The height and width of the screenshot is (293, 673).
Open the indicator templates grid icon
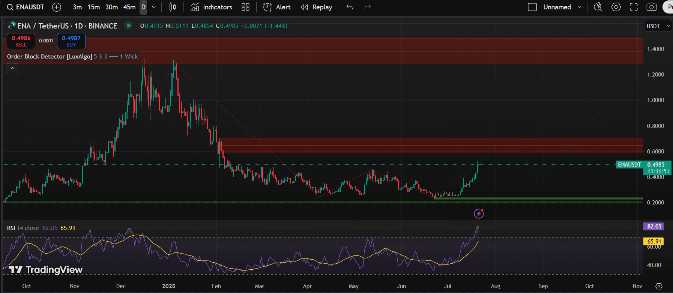coord(245,7)
